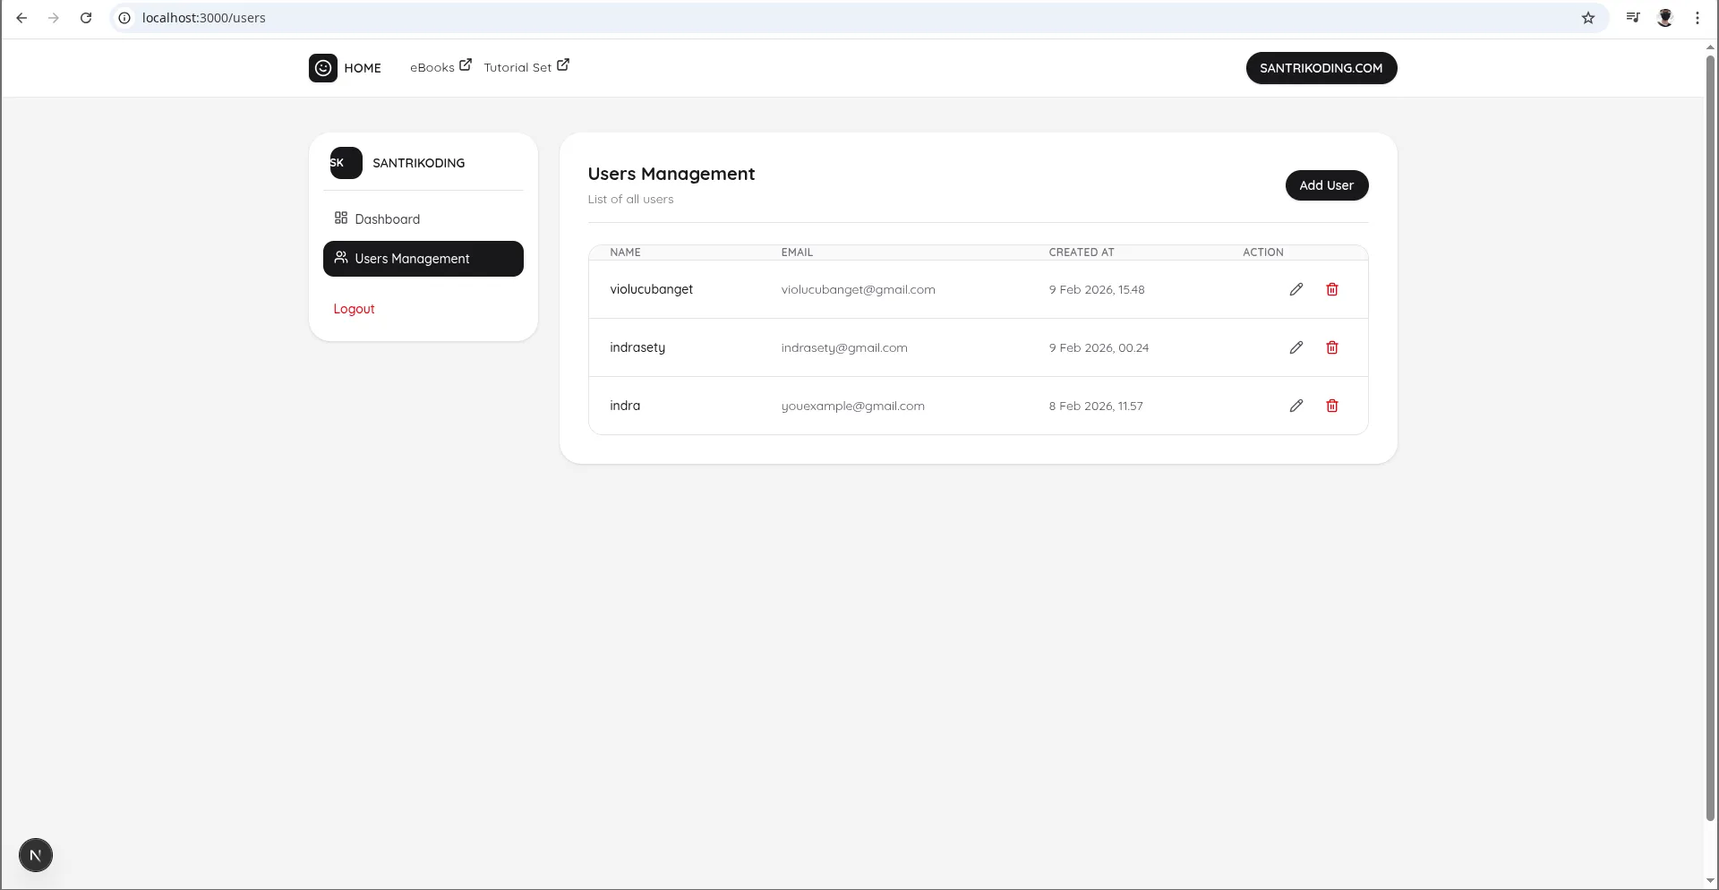Click the ACTION column header
The width and height of the screenshot is (1719, 890).
[x=1263, y=252]
